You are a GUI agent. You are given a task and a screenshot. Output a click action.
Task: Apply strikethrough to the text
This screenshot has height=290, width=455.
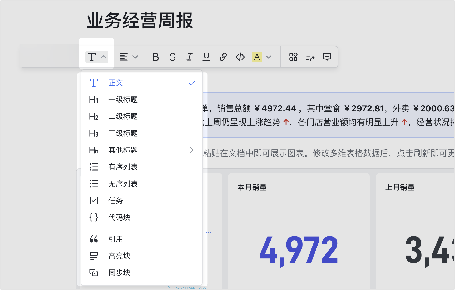click(173, 57)
